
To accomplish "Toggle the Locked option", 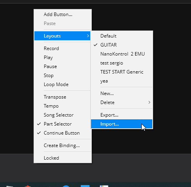I will tap(62, 158).
